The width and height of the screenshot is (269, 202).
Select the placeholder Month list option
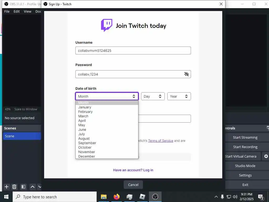[107, 103]
